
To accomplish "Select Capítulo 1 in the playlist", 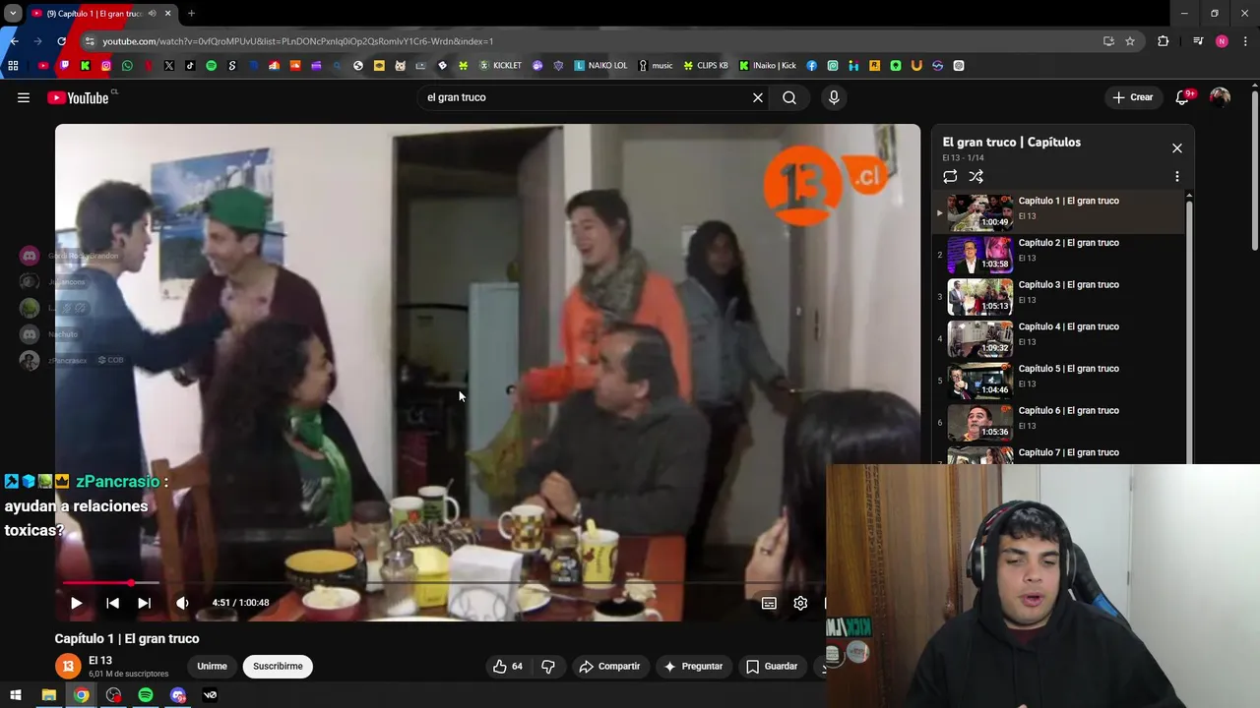I will pos(1058,211).
